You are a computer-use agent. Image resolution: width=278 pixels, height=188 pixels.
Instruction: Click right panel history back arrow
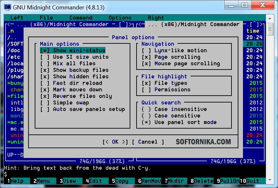[x=140, y=24]
